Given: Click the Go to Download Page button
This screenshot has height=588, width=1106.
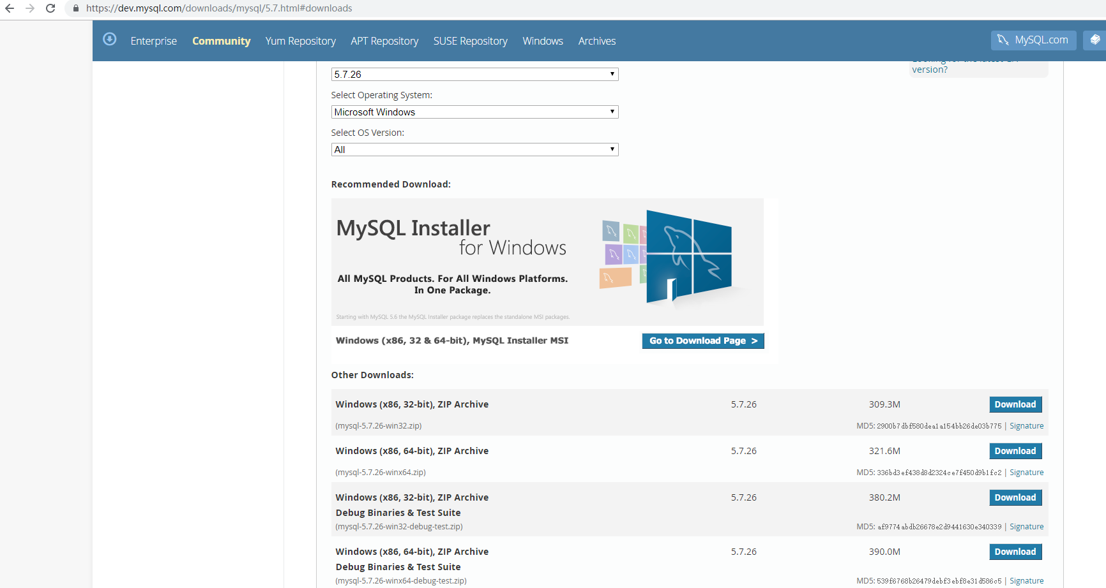Looking at the screenshot, I should 703,341.
